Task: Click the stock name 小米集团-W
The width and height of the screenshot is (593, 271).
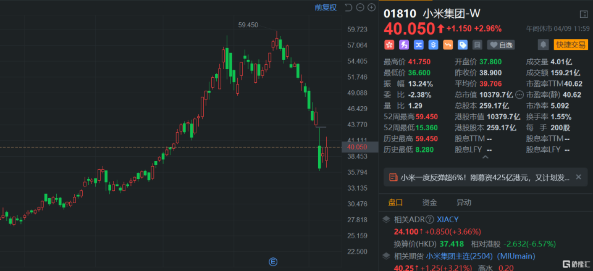Action: pyautogui.click(x=451, y=14)
